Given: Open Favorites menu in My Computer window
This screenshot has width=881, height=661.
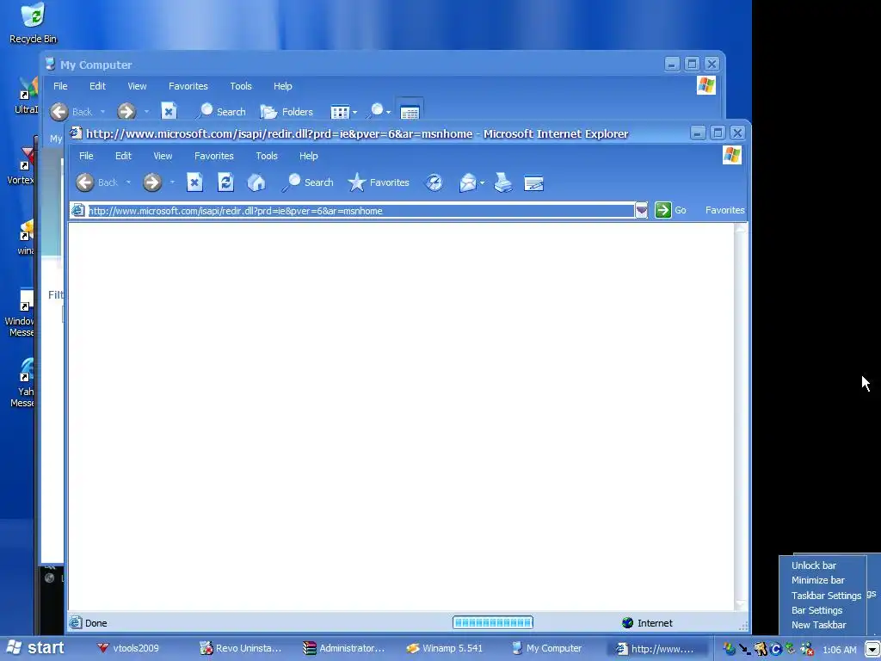Looking at the screenshot, I should tap(188, 86).
